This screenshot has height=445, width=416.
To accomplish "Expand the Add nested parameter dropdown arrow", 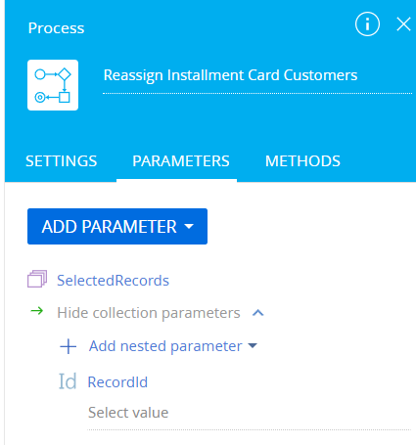I will (253, 345).
